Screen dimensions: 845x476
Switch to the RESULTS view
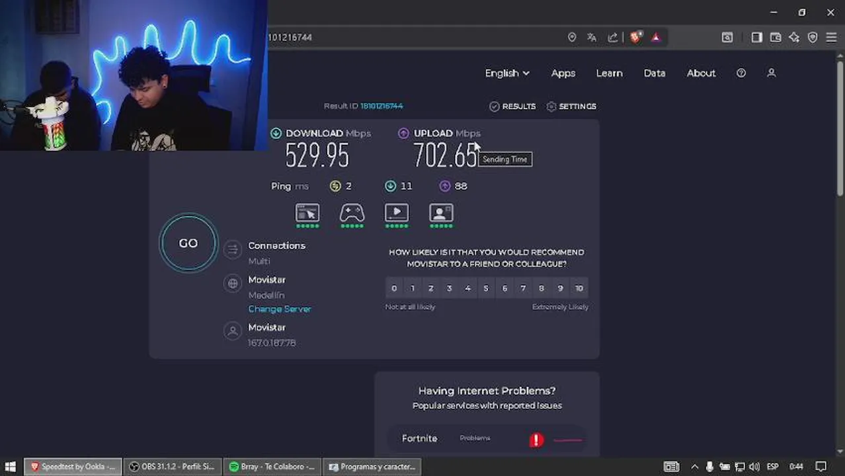[x=512, y=106]
